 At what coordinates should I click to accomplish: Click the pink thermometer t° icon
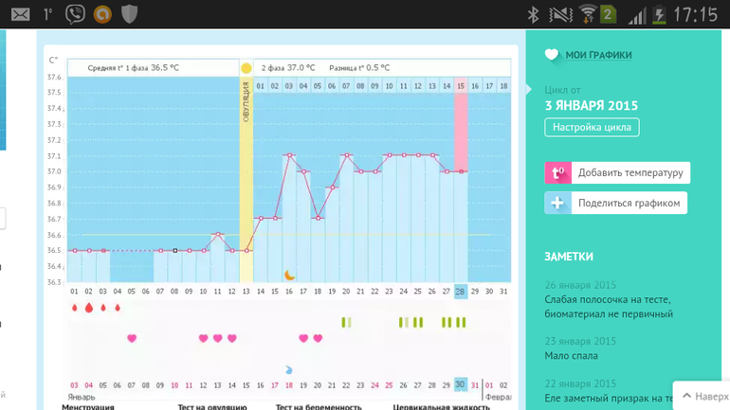pos(557,172)
